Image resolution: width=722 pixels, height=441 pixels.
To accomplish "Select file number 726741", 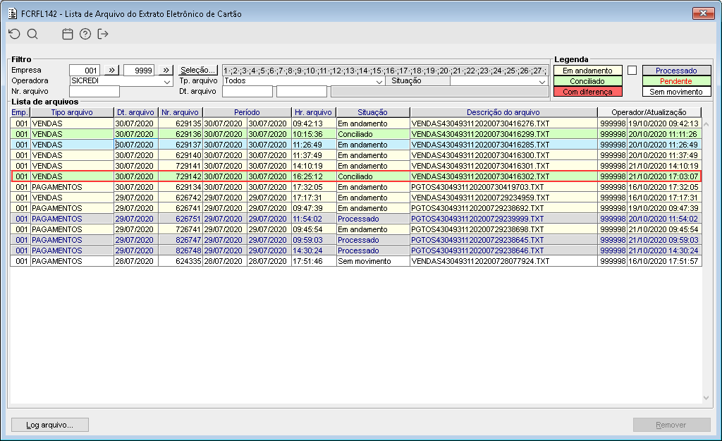I will pyautogui.click(x=355, y=229).
